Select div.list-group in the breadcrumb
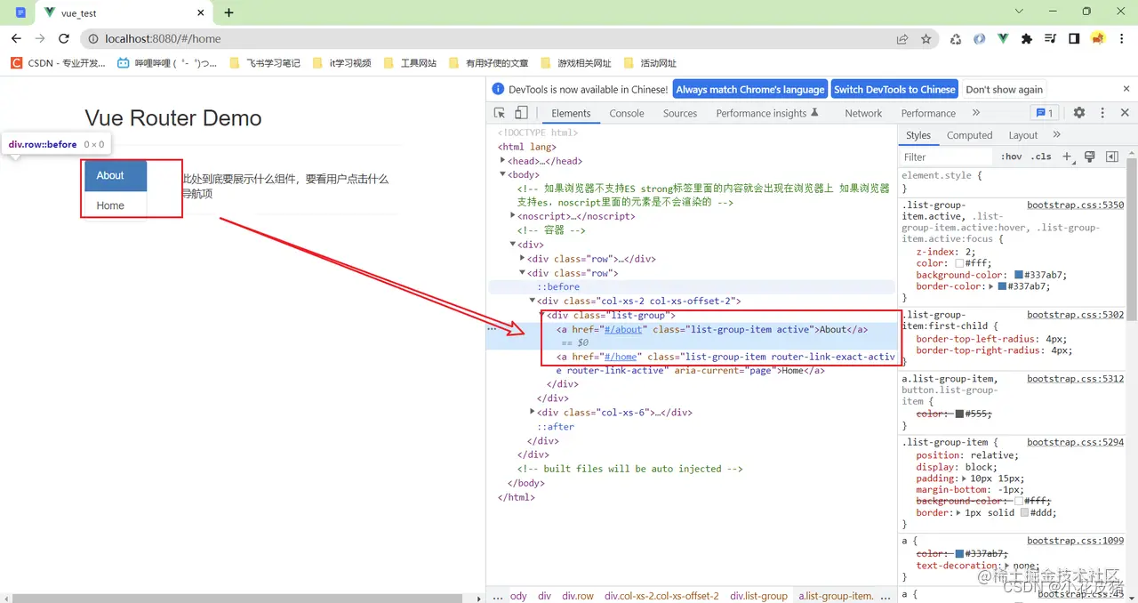 coord(758,596)
